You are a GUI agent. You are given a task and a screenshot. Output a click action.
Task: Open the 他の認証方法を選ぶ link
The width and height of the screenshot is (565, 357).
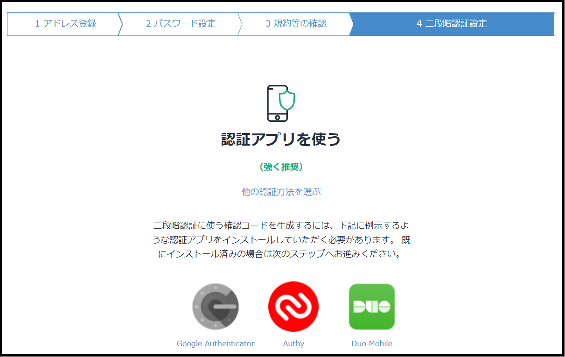click(282, 191)
